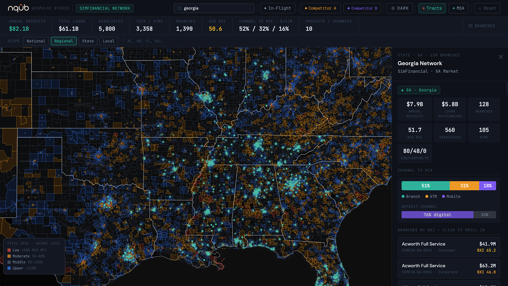Open the BRANCHES list menu
The image size is (508, 286).
pos(482,26)
